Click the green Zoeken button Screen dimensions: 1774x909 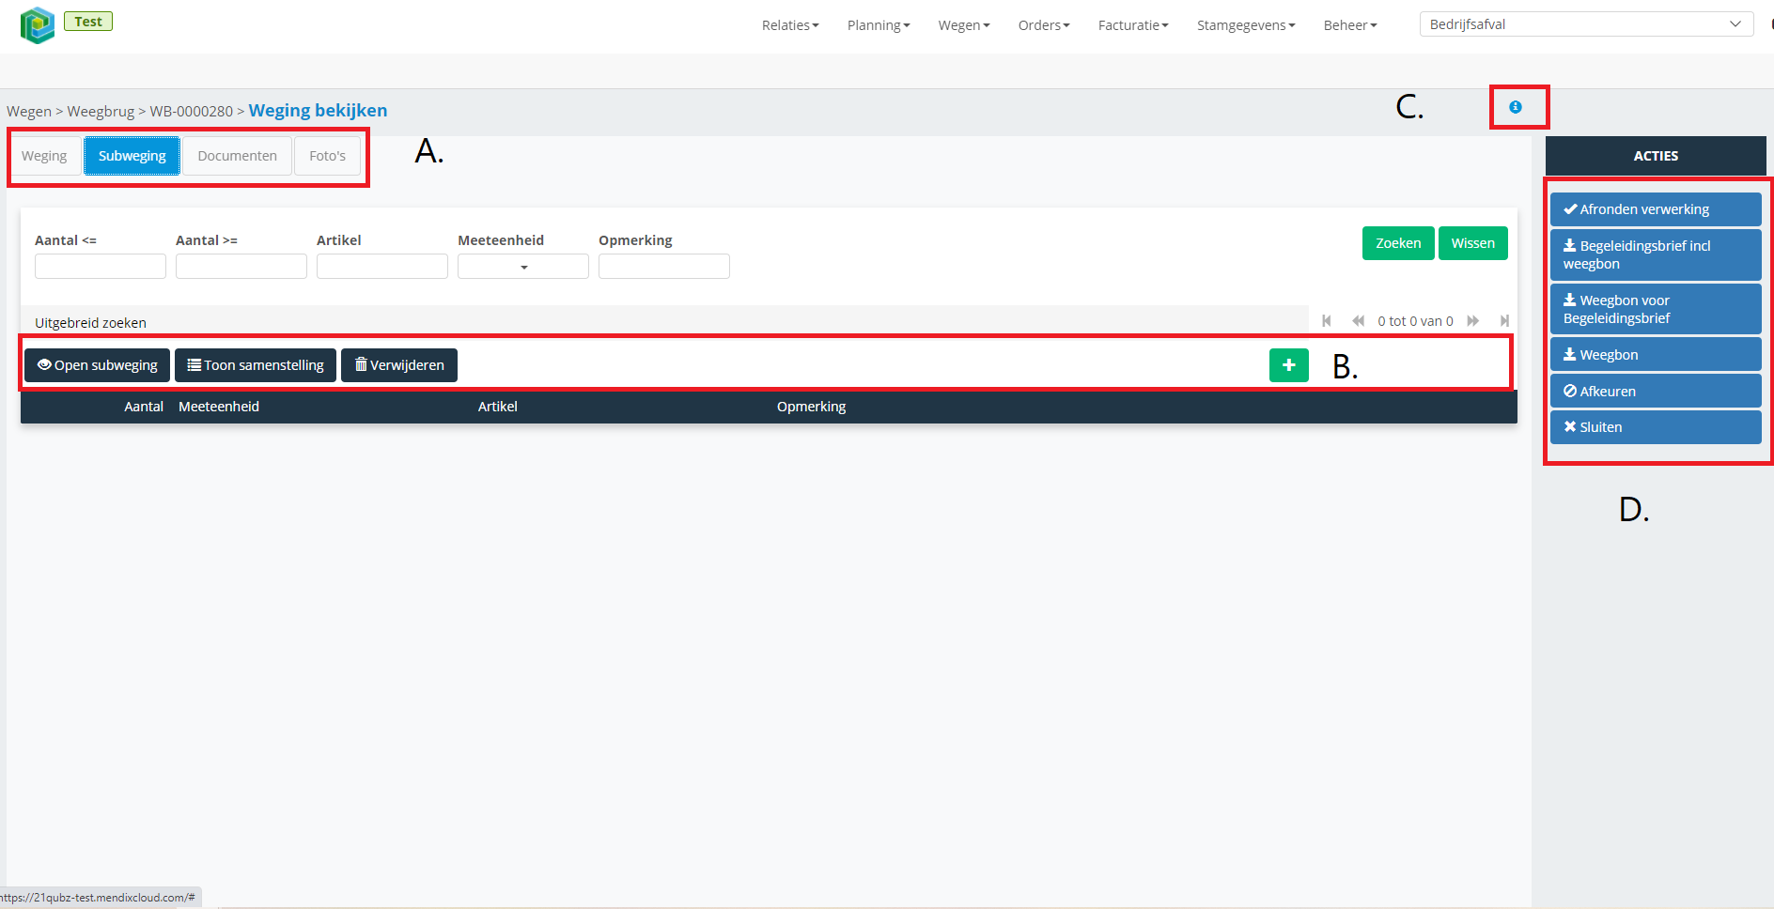click(x=1398, y=243)
